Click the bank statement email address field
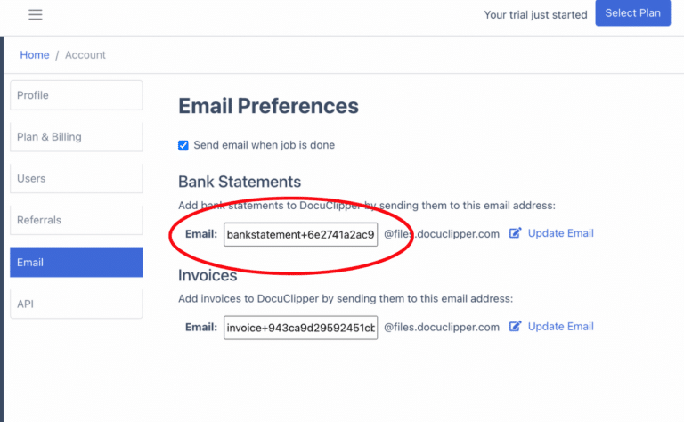Screen dimensions: 684x422 coord(301,234)
